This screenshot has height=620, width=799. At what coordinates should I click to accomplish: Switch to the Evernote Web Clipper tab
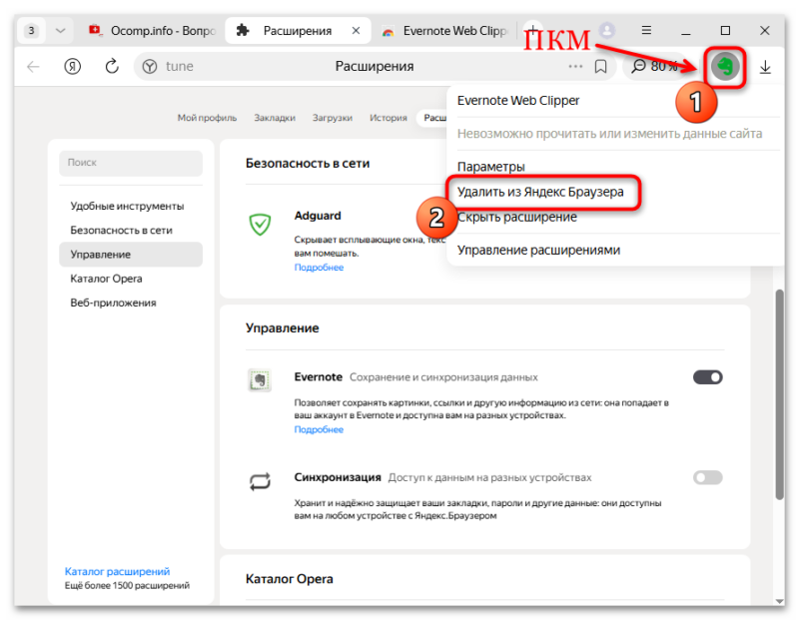(444, 31)
